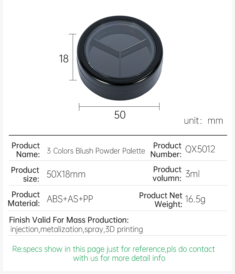The image size is (235, 274).
Task: Select the Product volumn label
Action: pos(167,174)
